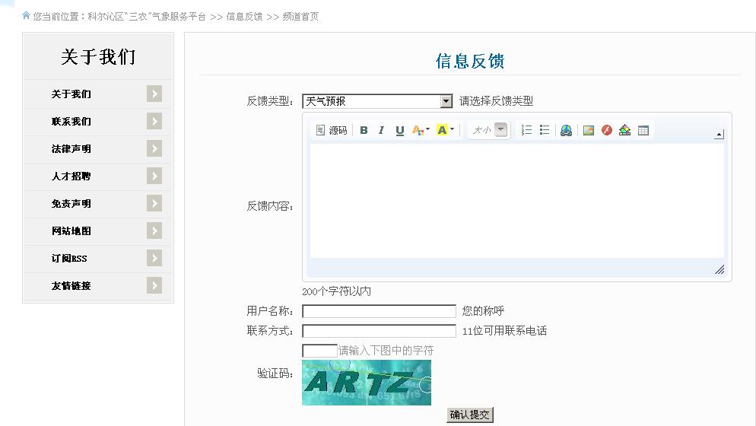Screen dimensions: 756x426
Task: Go to 信息反馈 in the breadcrumb
Action: pos(244,16)
